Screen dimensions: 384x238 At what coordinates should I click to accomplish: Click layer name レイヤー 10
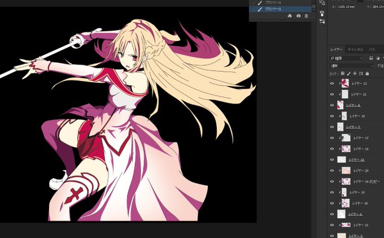(356, 160)
